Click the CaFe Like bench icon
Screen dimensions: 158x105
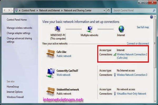51,54
